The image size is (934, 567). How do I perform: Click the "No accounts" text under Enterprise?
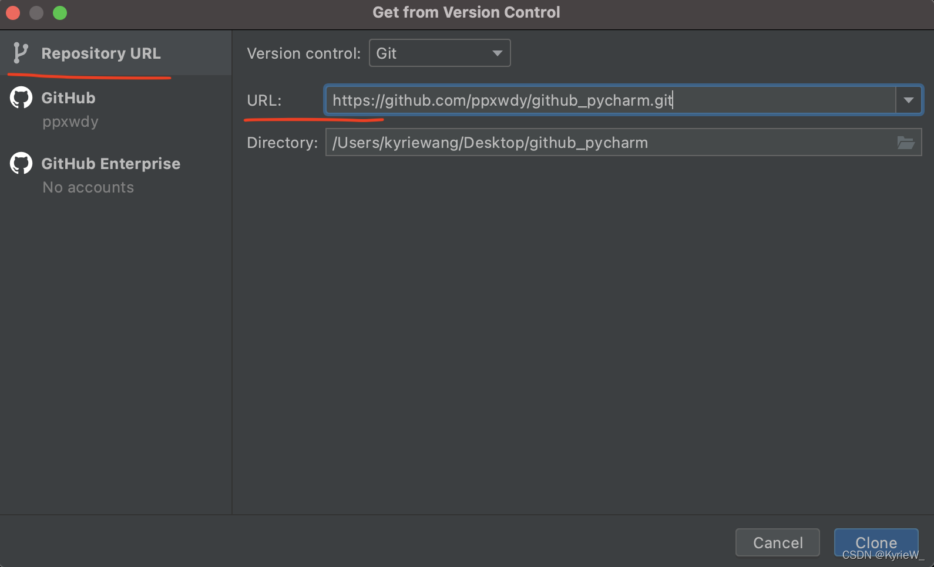tap(88, 188)
